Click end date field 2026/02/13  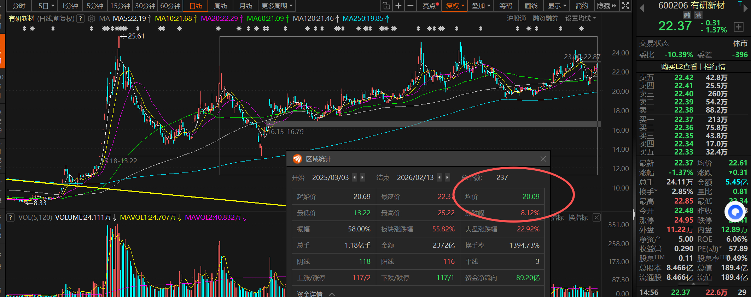coord(415,177)
